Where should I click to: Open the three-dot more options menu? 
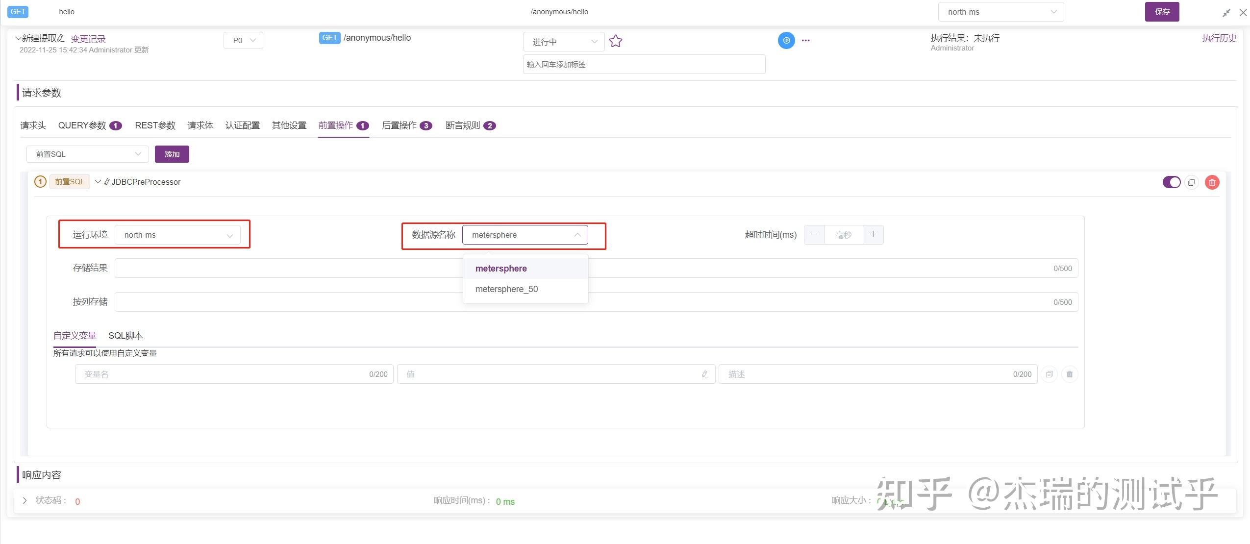coord(805,41)
